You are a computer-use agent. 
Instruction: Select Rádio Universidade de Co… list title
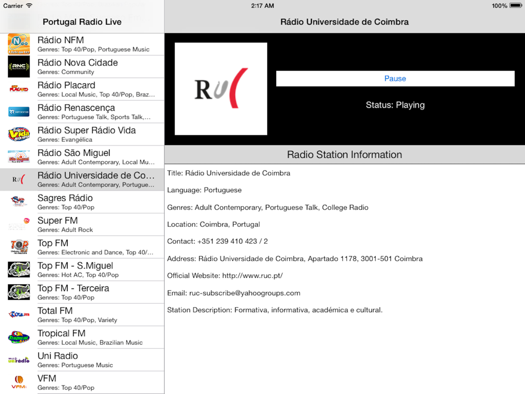[x=96, y=175]
